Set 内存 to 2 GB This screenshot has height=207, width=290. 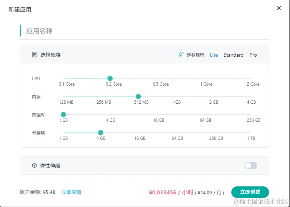point(214,96)
